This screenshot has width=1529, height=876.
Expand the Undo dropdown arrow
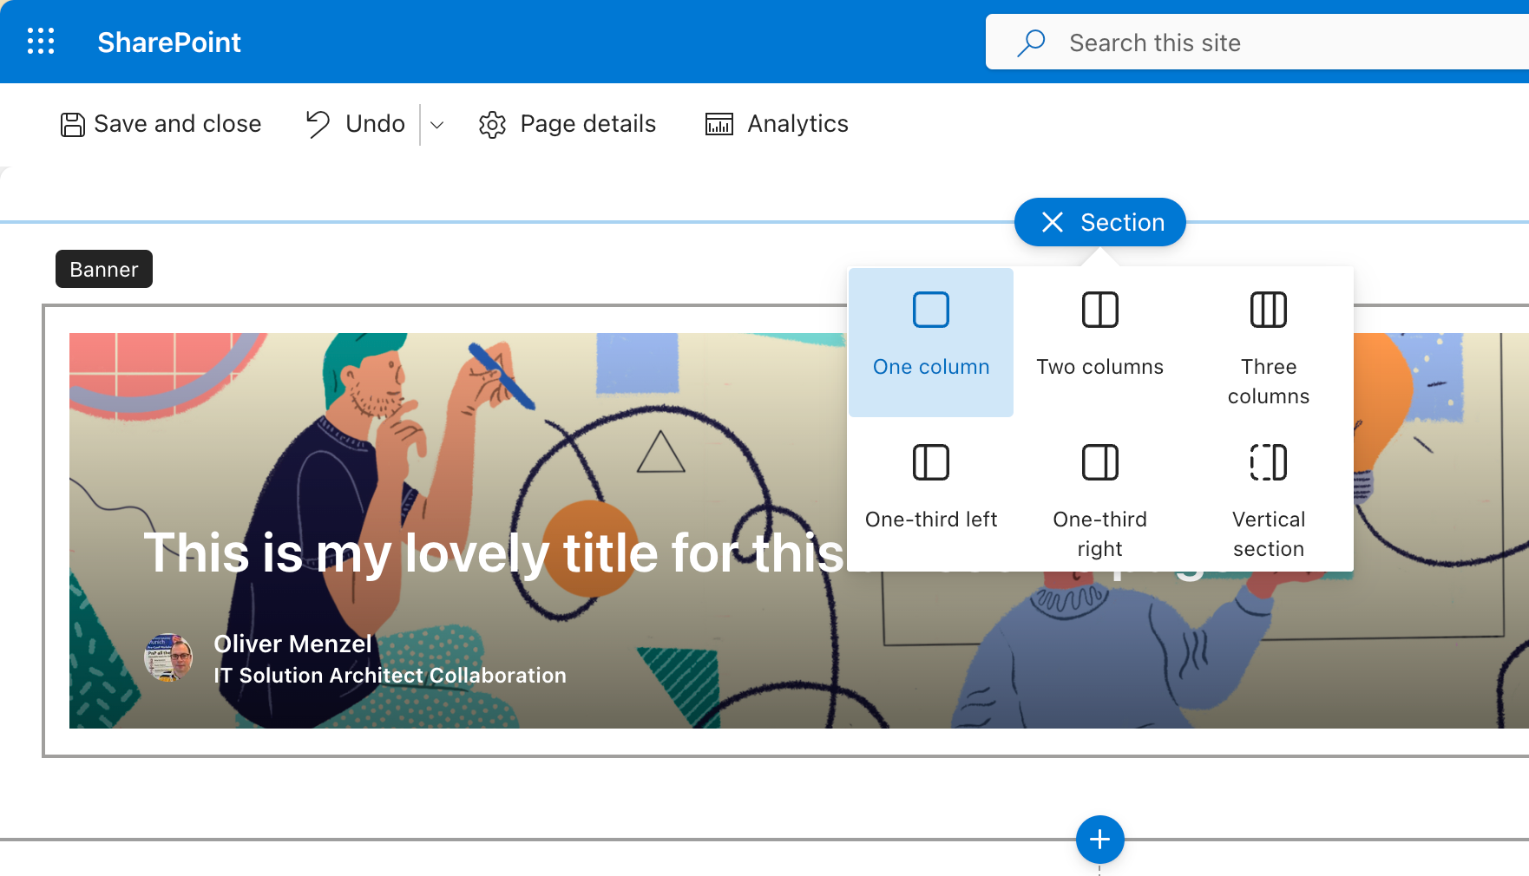(x=437, y=125)
